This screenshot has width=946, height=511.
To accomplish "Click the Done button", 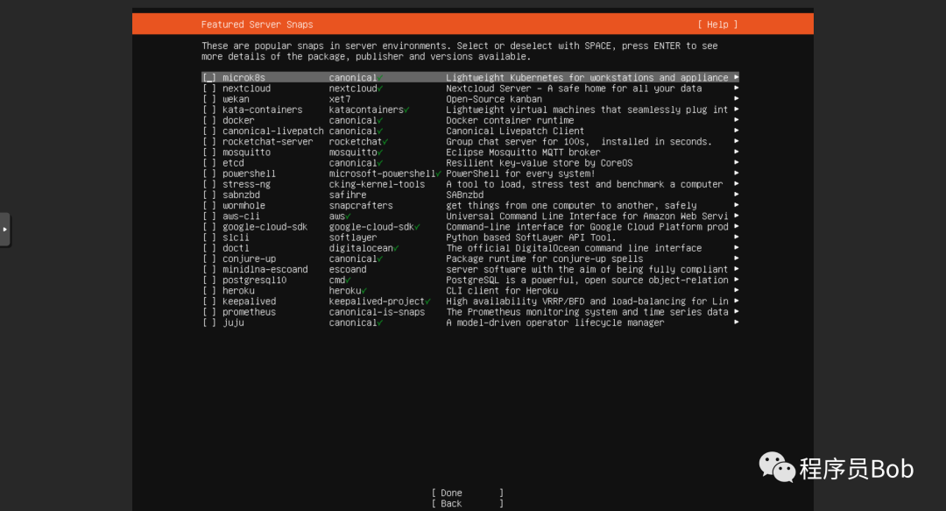I will click(468, 493).
